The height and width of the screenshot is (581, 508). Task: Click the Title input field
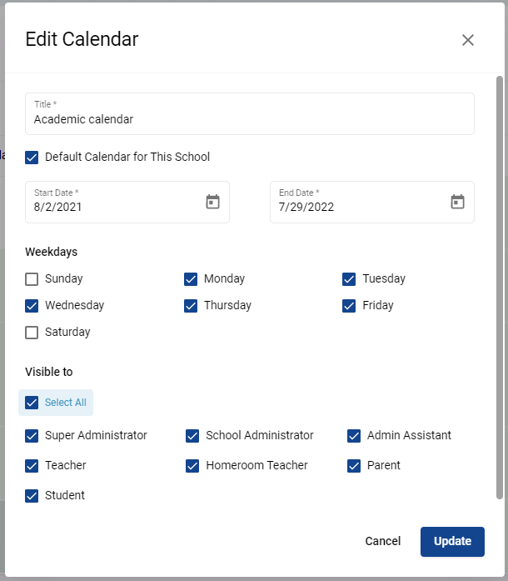point(250,113)
